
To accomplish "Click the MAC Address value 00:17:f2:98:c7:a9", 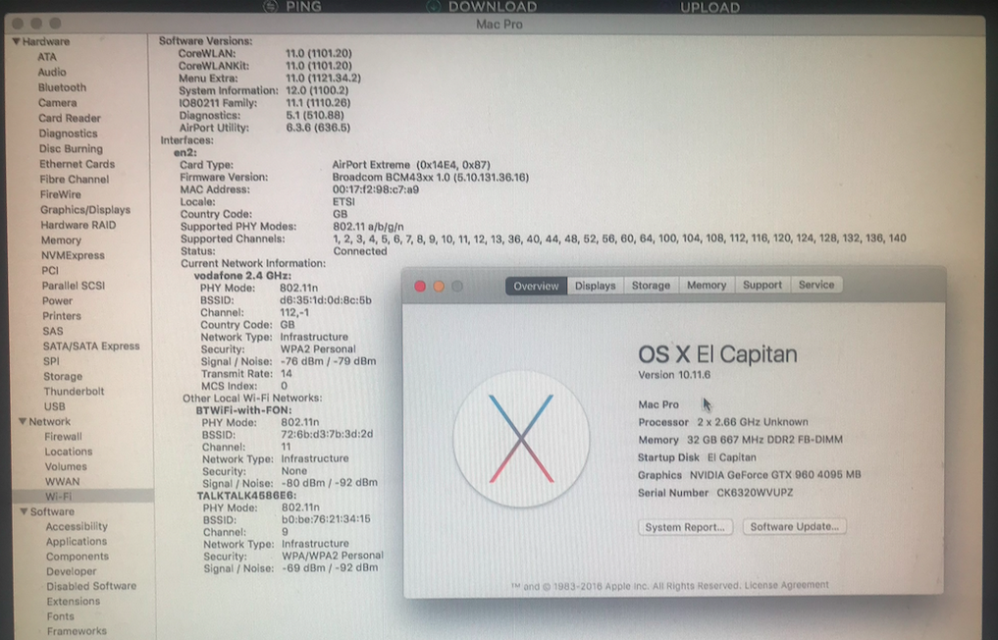I will tap(376, 189).
